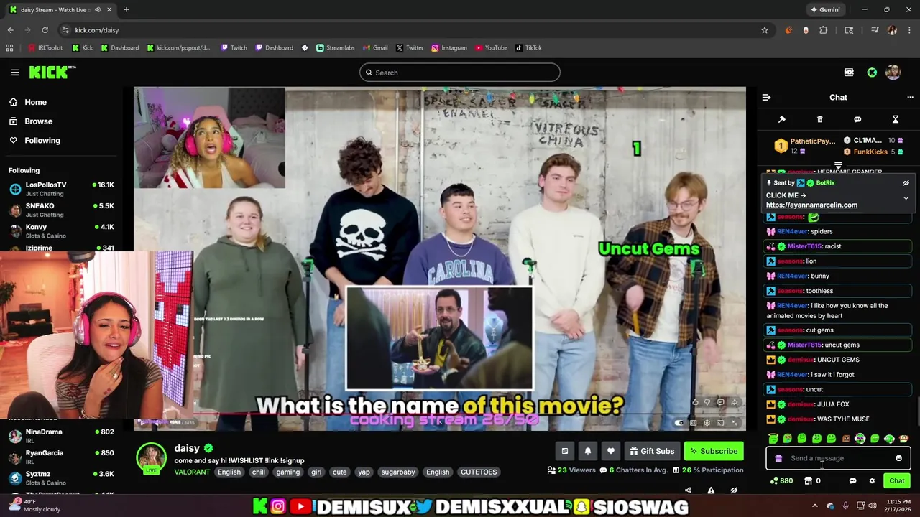Click the report warning triangle below stats
Image resolution: width=920 pixels, height=517 pixels.
pos(711,490)
